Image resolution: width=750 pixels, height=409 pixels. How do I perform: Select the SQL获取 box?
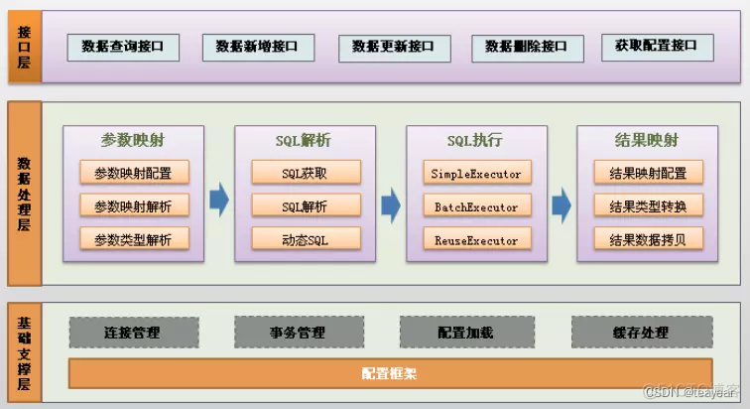click(307, 172)
